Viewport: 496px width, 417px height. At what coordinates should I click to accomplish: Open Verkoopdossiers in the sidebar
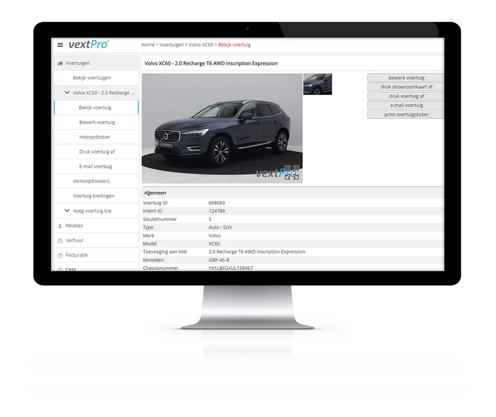pos(91,181)
